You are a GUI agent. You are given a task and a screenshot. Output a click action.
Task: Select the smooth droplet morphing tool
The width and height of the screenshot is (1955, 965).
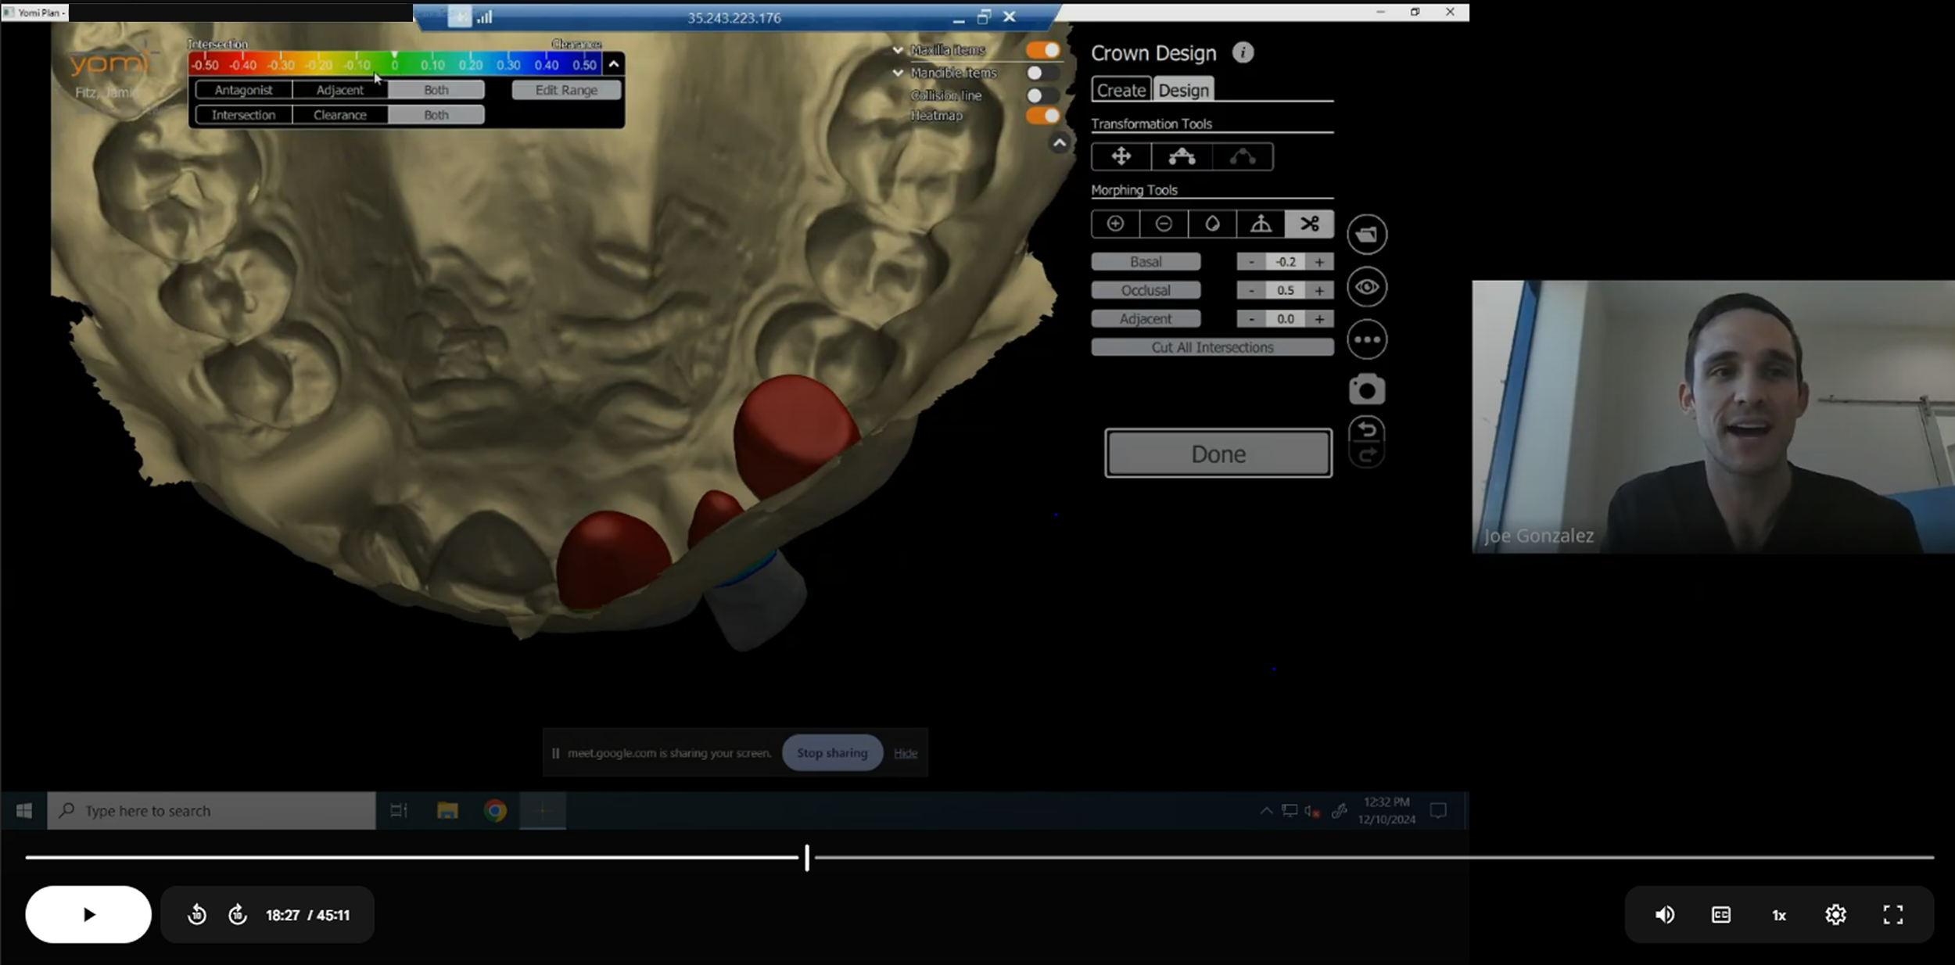[x=1212, y=224]
